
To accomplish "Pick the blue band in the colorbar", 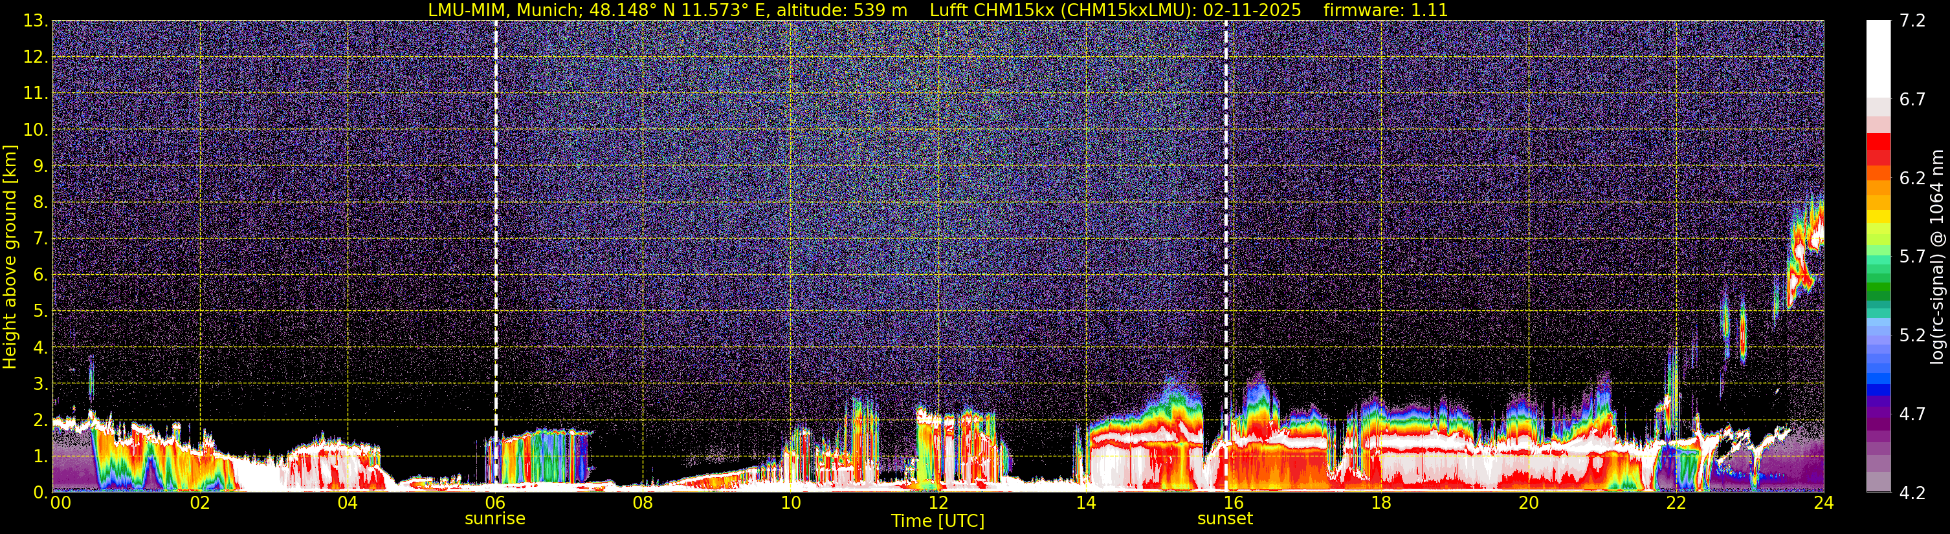I will (x=1878, y=374).
